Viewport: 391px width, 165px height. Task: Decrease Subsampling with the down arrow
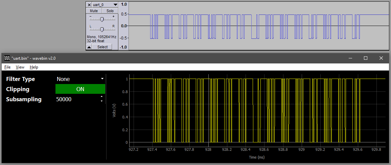coord(102,101)
